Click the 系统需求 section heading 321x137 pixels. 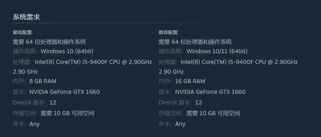27,17
